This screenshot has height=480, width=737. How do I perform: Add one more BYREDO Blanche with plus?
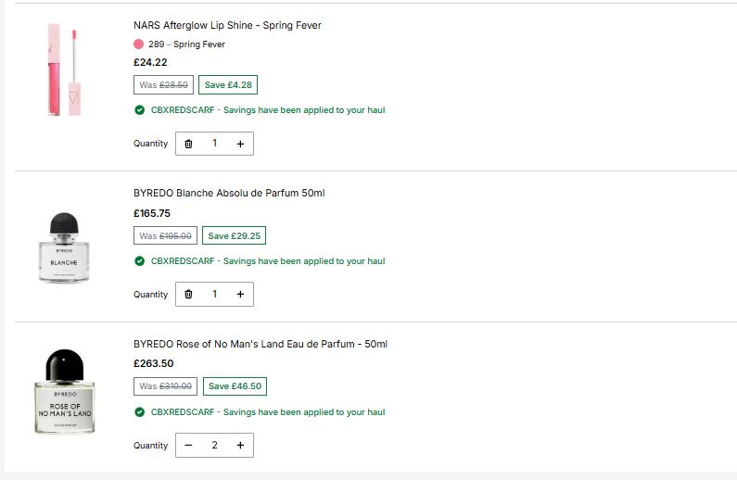[240, 294]
